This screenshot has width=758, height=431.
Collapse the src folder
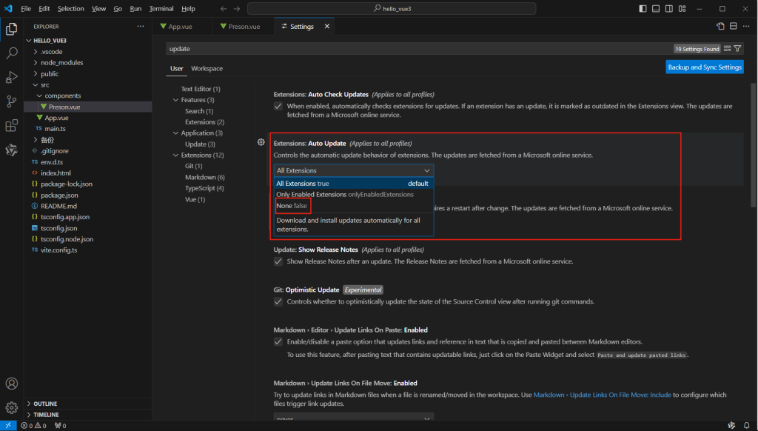(88, 85)
